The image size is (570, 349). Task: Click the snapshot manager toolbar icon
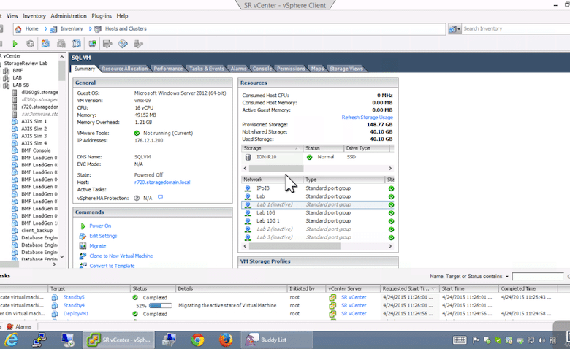[77, 44]
